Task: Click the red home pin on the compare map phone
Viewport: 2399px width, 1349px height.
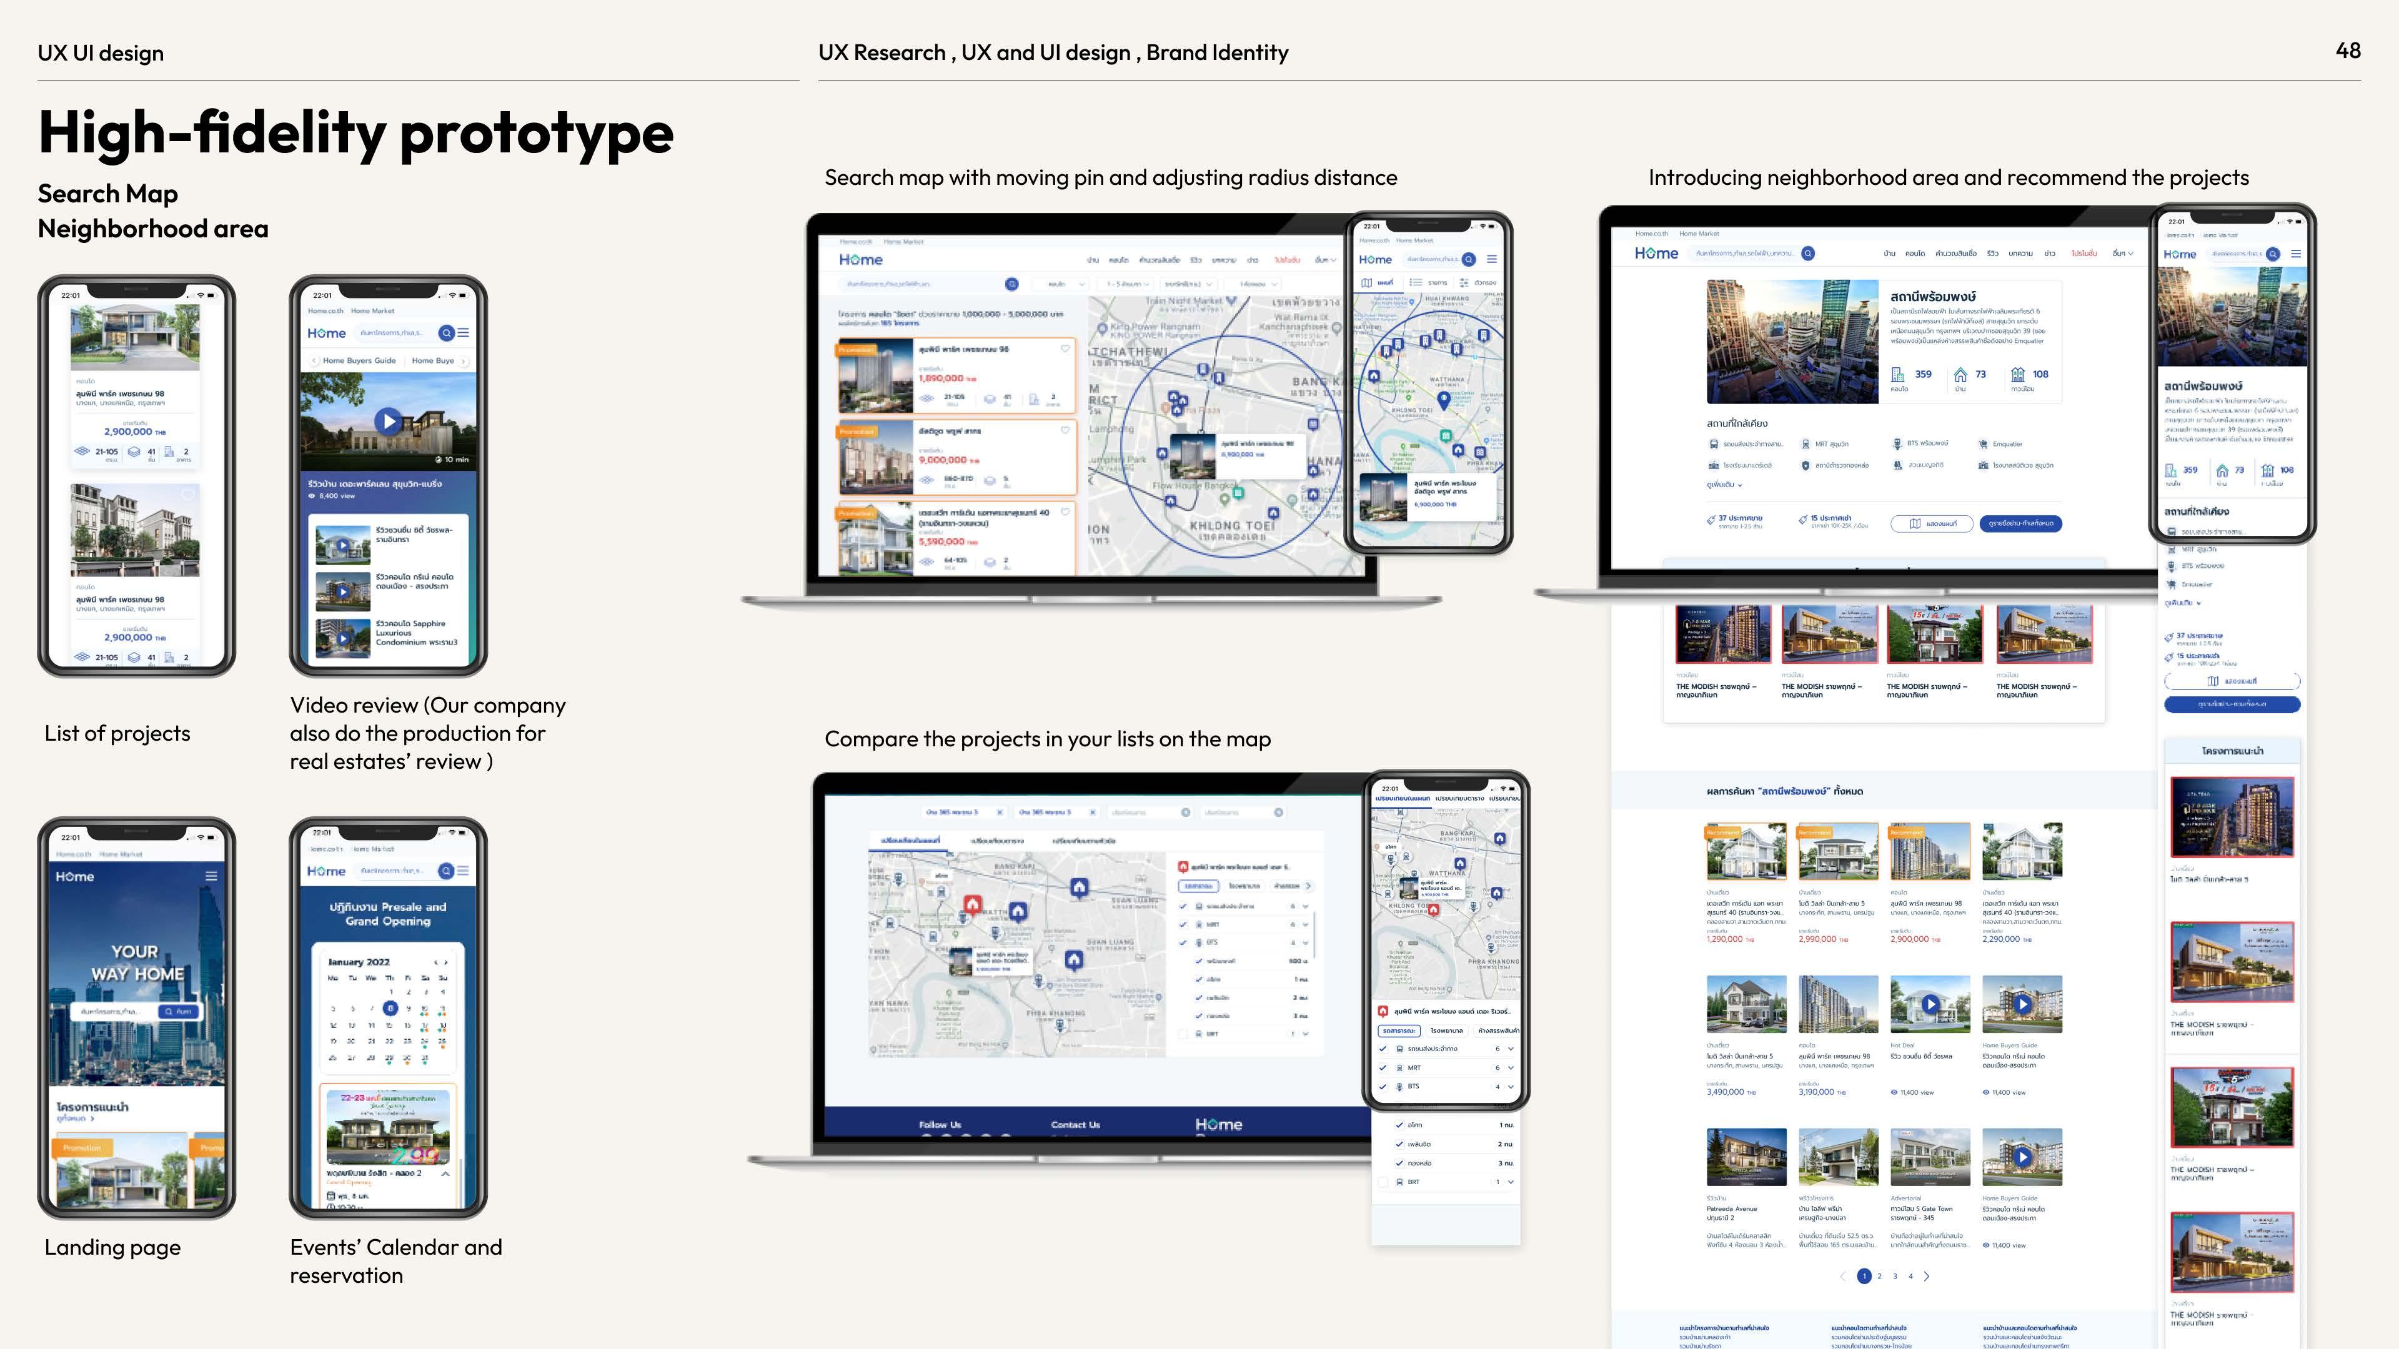Action: [x=1434, y=909]
